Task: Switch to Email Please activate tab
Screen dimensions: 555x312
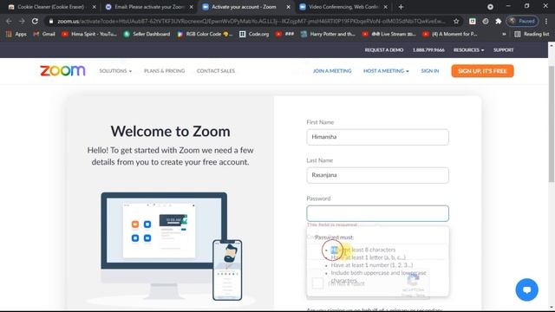Action: [148, 7]
